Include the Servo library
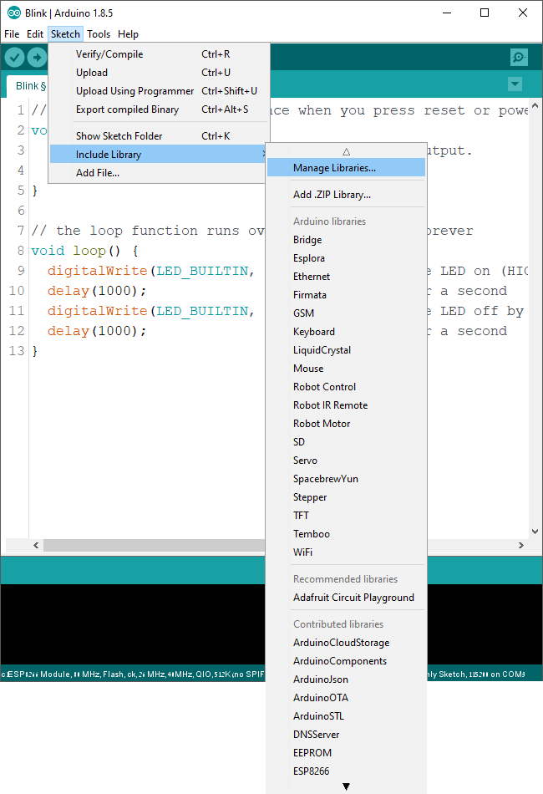 coord(346,461)
